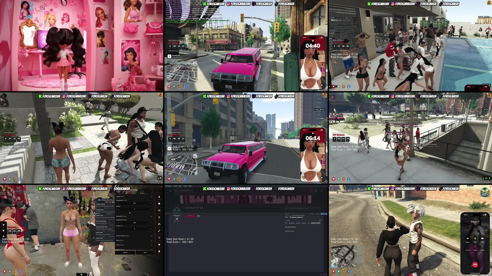Choose Delete Outfit in Clothing Store Options
This screenshot has width=492, height=276.
105,234
